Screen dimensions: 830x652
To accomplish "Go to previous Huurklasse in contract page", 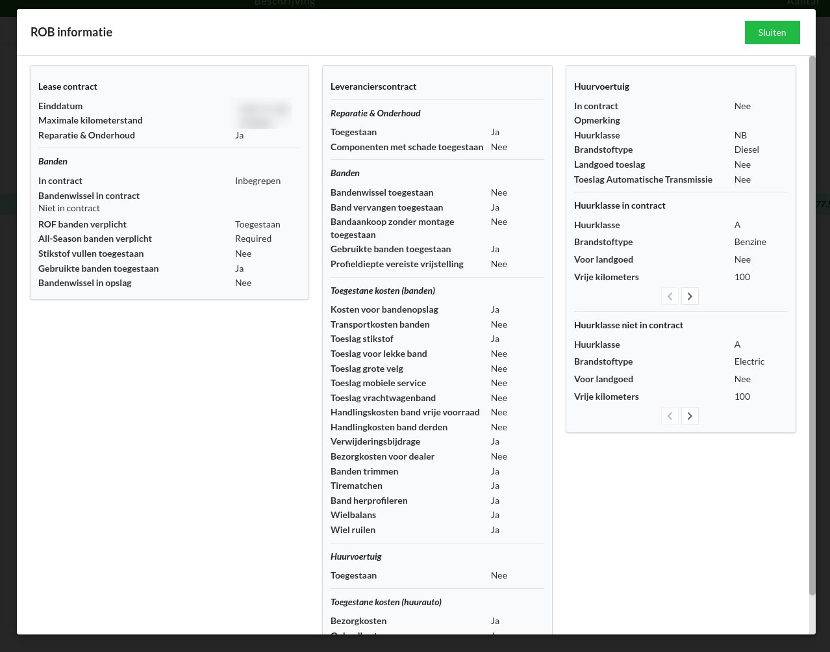I will point(670,296).
